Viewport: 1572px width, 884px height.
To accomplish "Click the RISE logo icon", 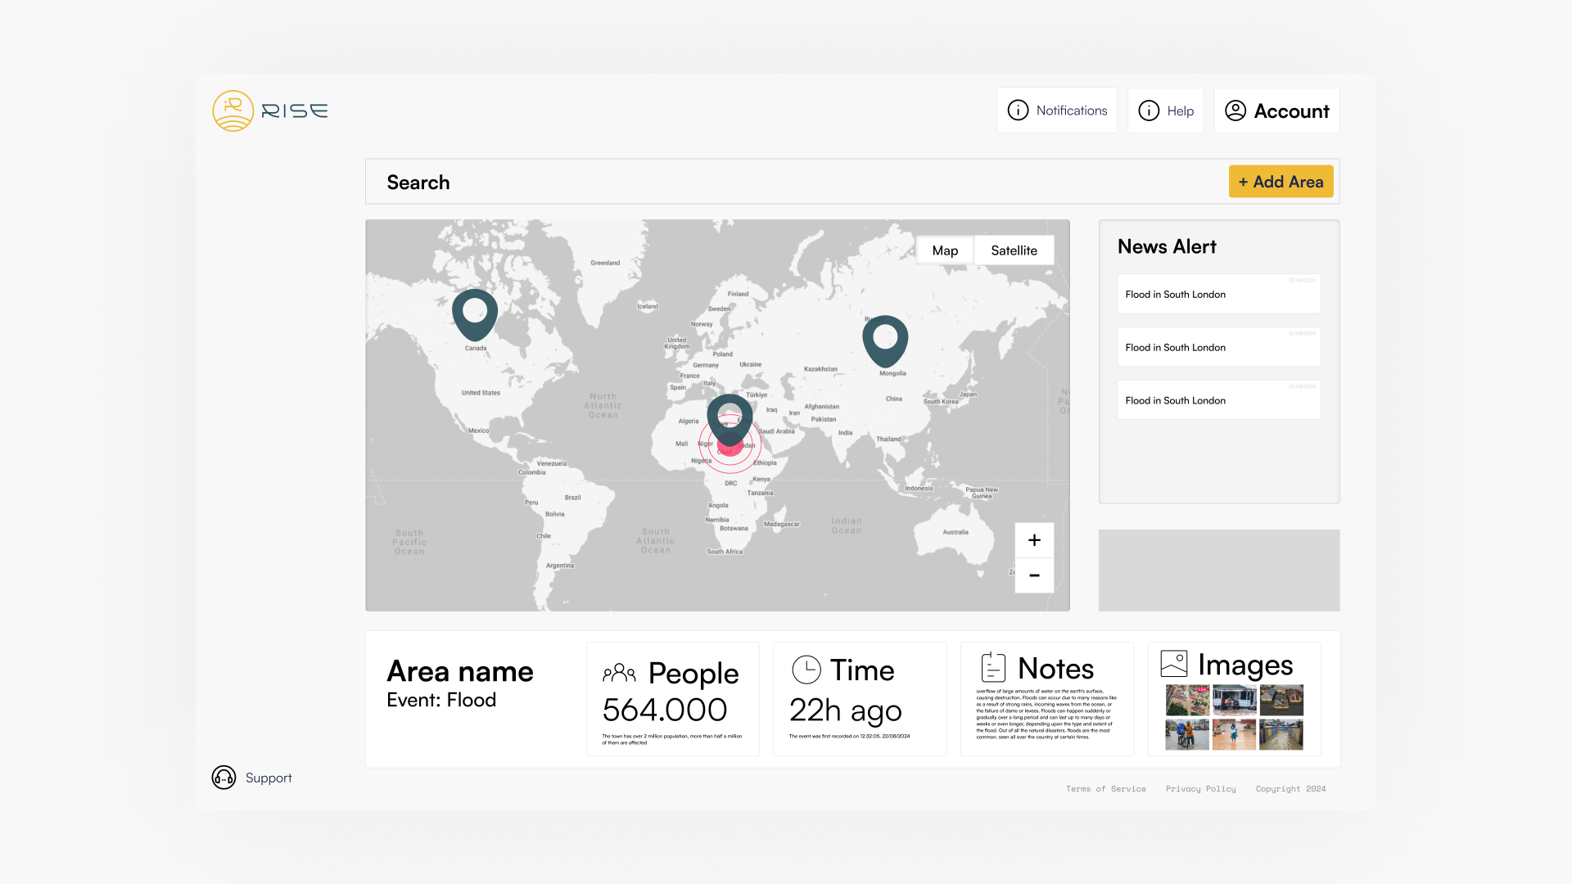I will [x=233, y=110].
